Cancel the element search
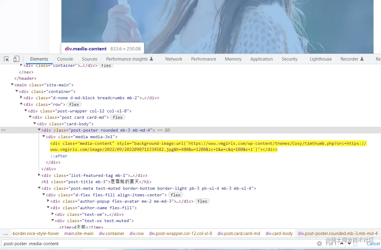 pos(373,244)
